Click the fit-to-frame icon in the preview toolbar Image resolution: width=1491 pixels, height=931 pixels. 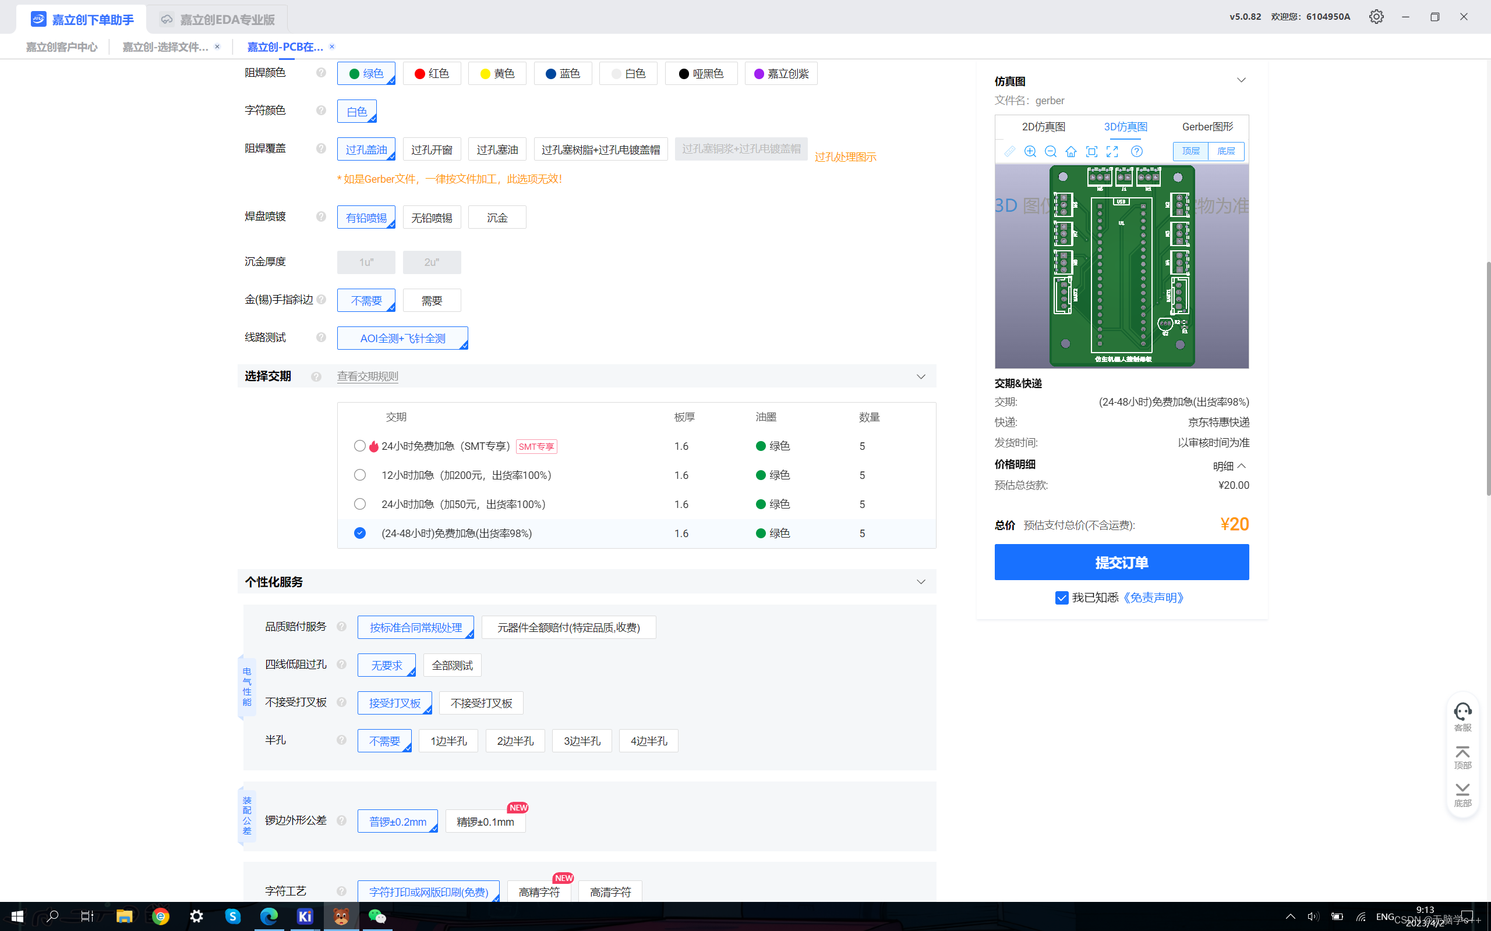click(1092, 151)
